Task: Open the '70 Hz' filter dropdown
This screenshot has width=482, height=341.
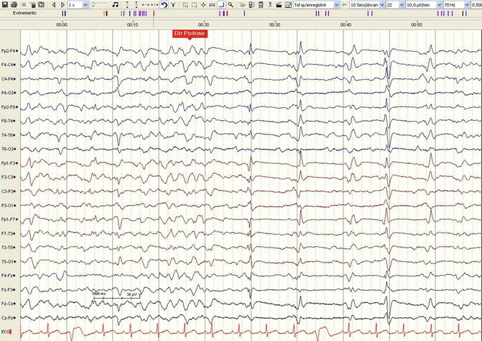Action: click(x=462, y=4)
